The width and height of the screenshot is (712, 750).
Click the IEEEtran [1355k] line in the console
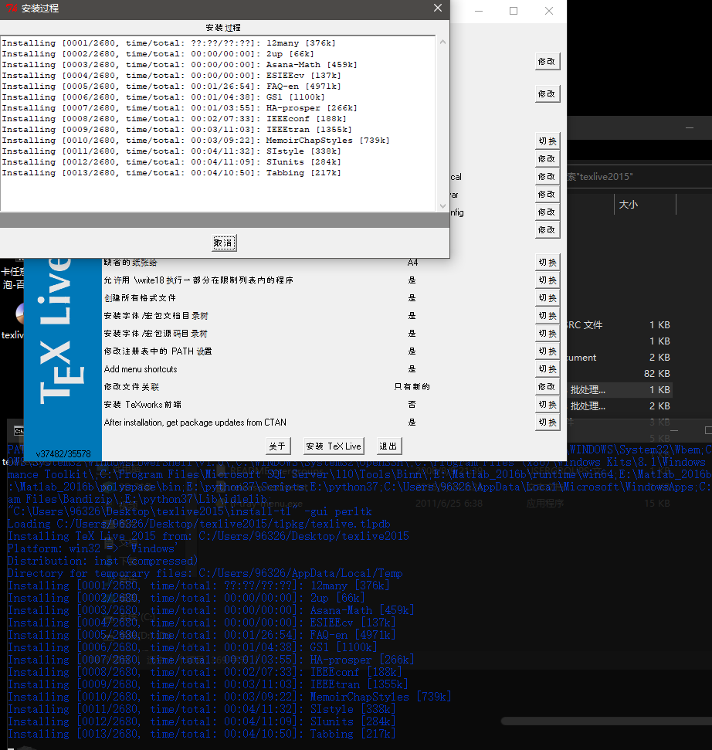[208, 684]
